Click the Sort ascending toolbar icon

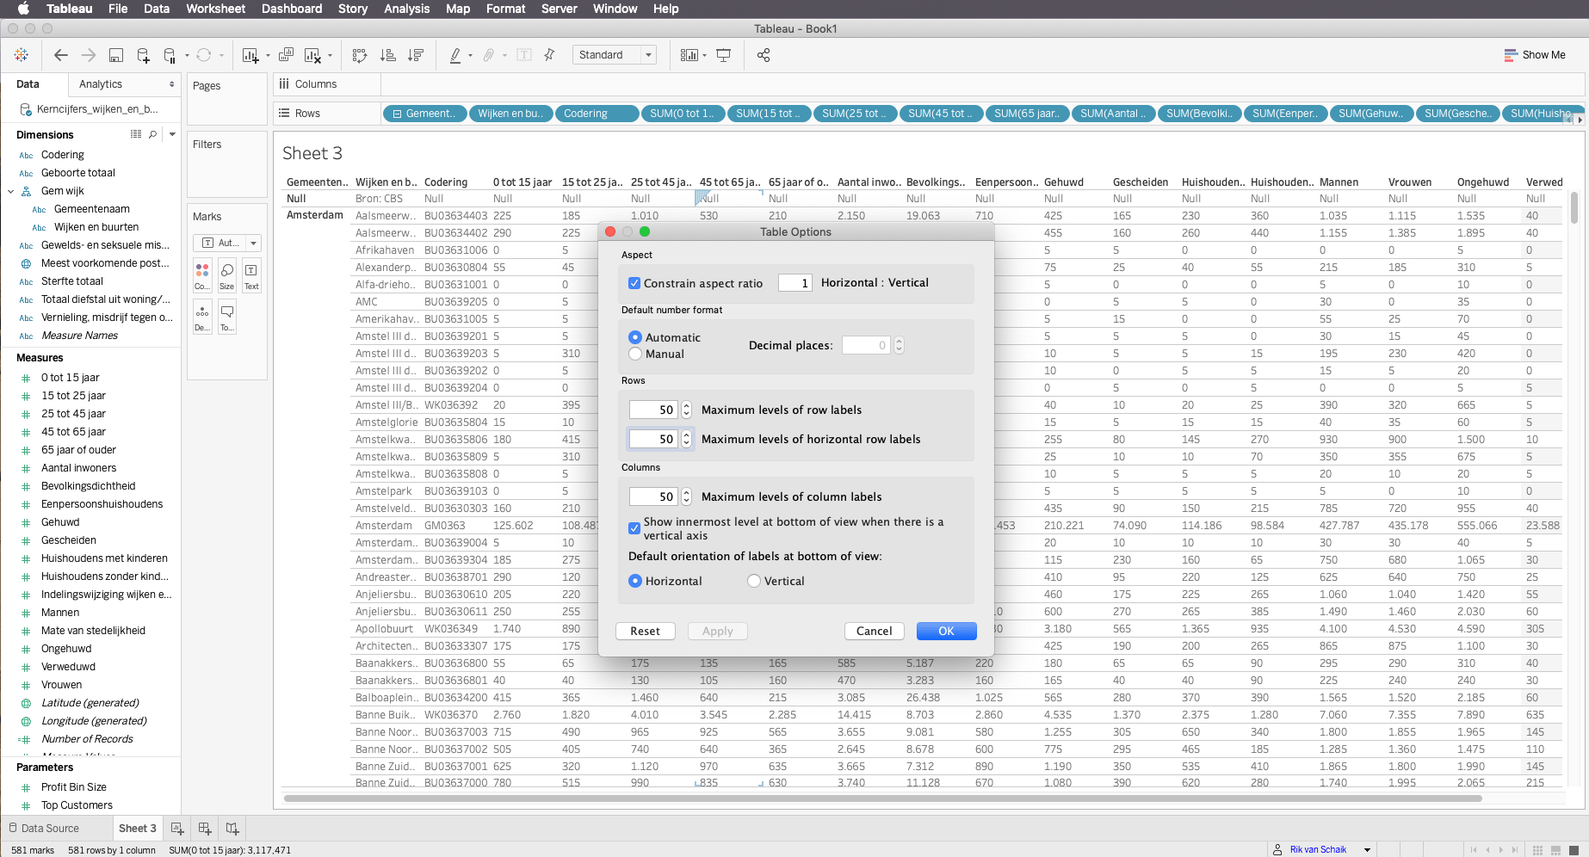tap(388, 55)
